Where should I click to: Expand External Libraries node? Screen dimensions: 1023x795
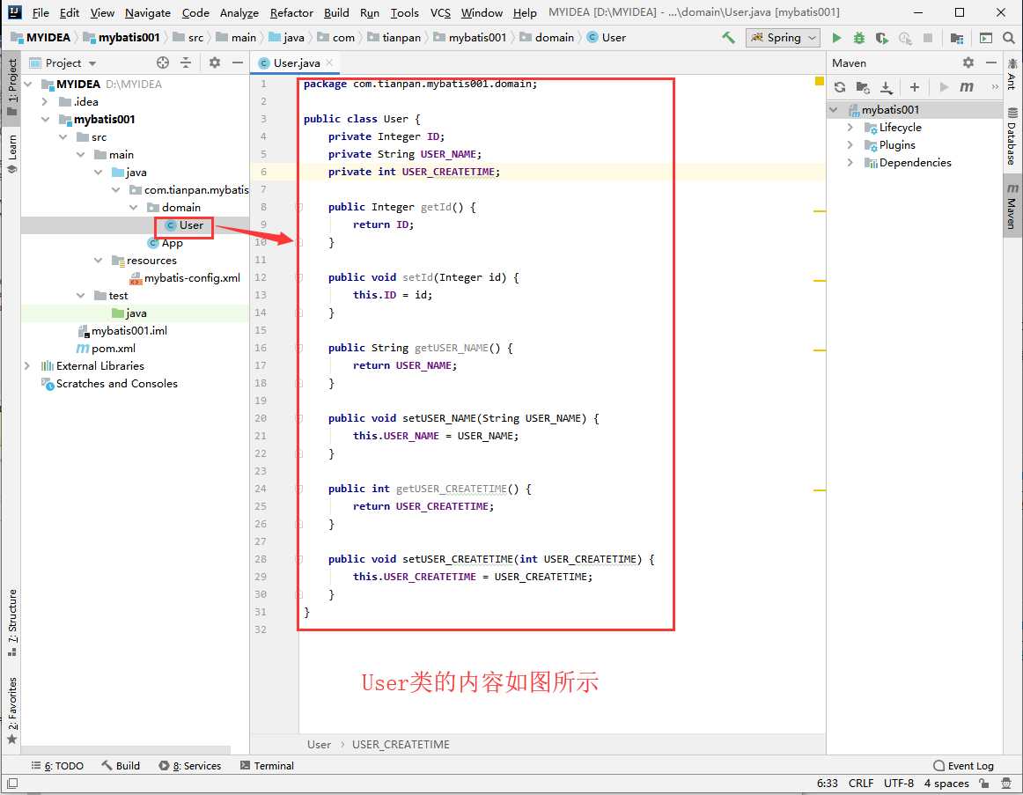[x=27, y=366]
